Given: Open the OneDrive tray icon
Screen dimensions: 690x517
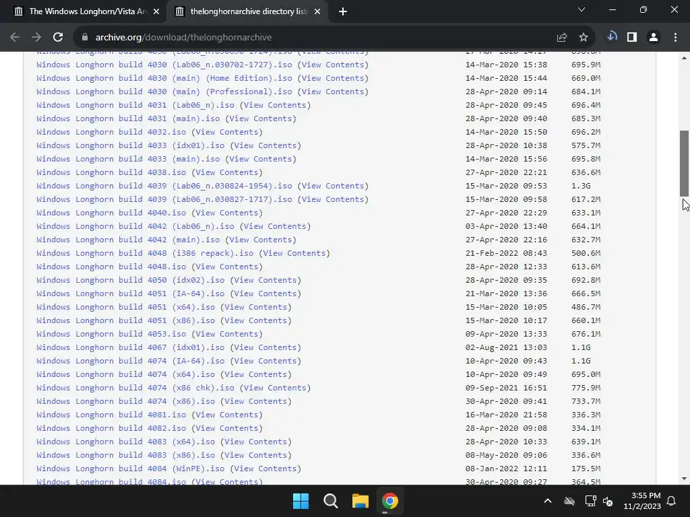Looking at the screenshot, I should point(569,501).
